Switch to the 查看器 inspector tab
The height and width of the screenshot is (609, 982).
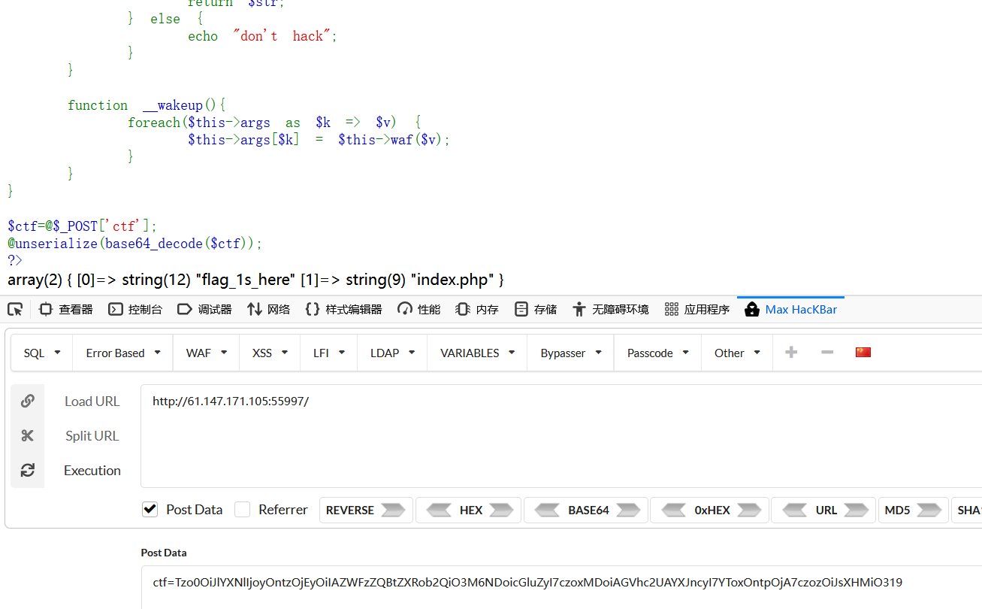(66, 309)
